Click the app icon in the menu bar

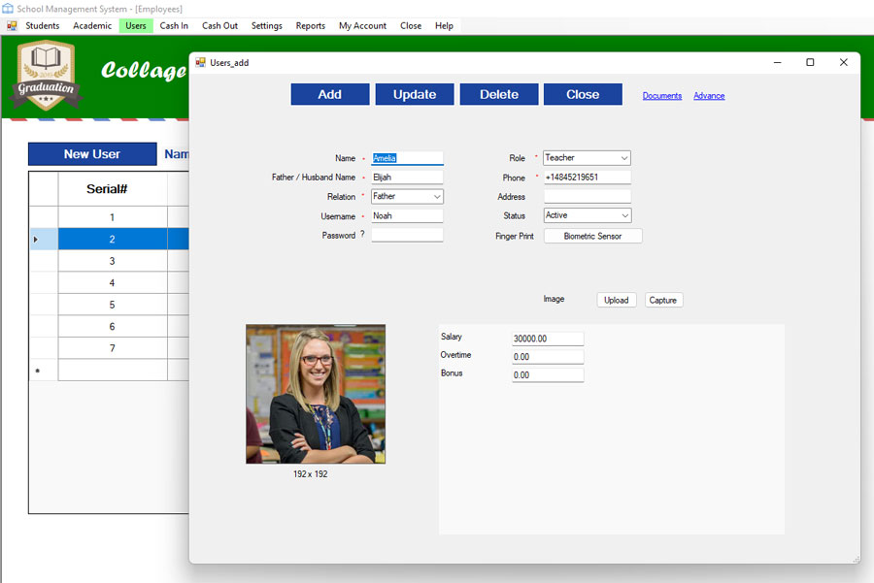(12, 26)
